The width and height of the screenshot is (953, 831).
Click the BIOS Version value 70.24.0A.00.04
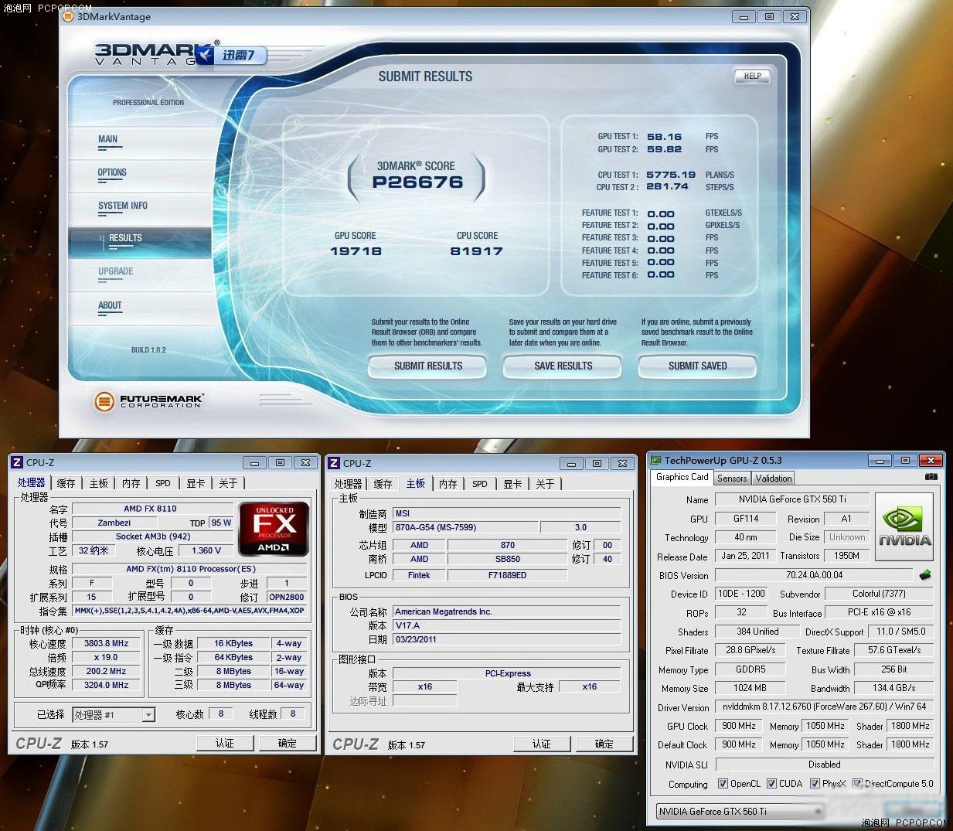[814, 575]
